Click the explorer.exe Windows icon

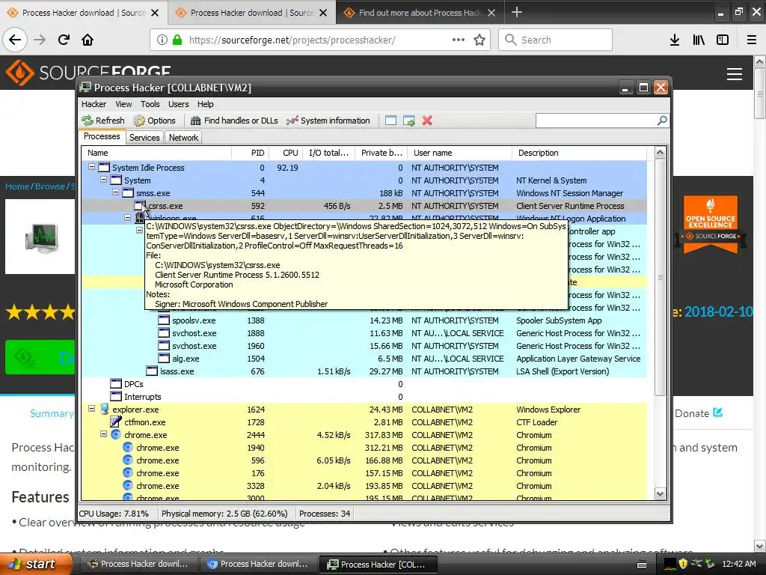104,410
